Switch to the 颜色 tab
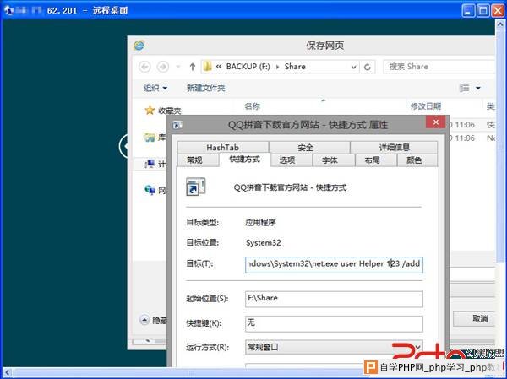The height and width of the screenshot is (379, 507). 414,160
